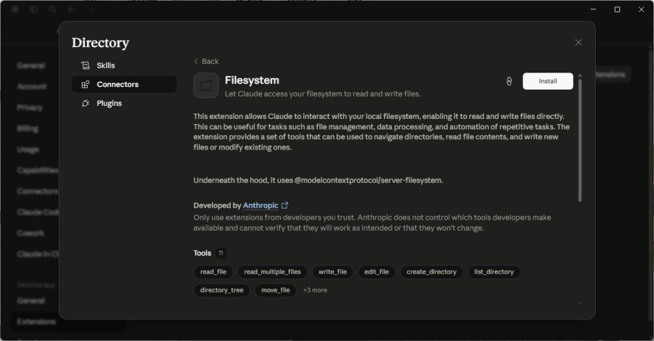Viewport: 654px width, 341px height.
Task: Open the Anthropic developer link
Action: [260, 206]
